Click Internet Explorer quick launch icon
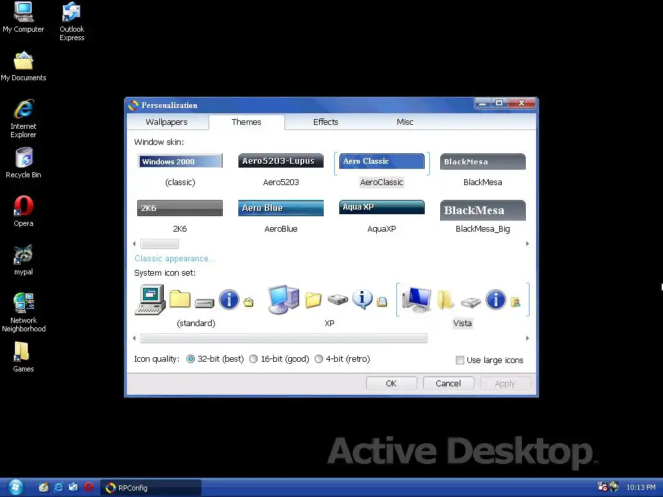This screenshot has width=663, height=497. pyautogui.click(x=58, y=487)
